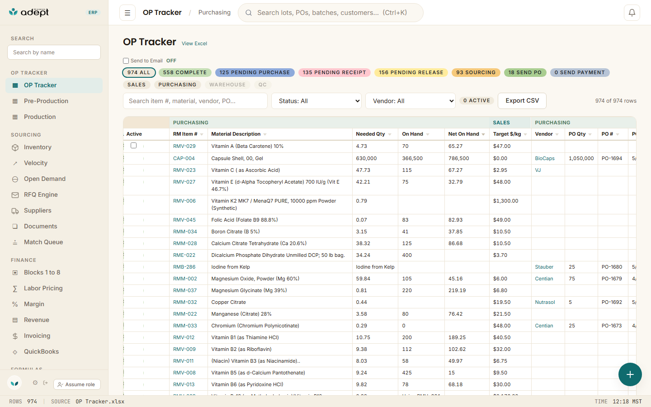The height and width of the screenshot is (407, 651).
Task: Focus the item search input field
Action: pos(195,101)
